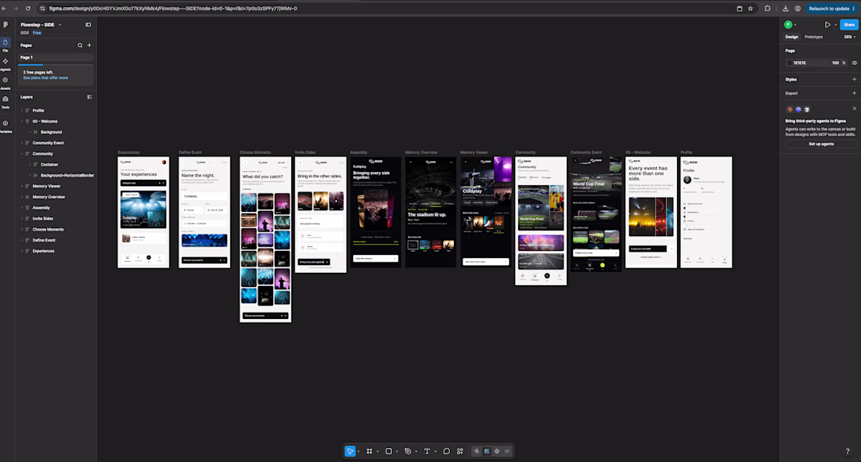The image size is (861, 462).
Task: Select the Define Event layer
Action: tap(44, 240)
